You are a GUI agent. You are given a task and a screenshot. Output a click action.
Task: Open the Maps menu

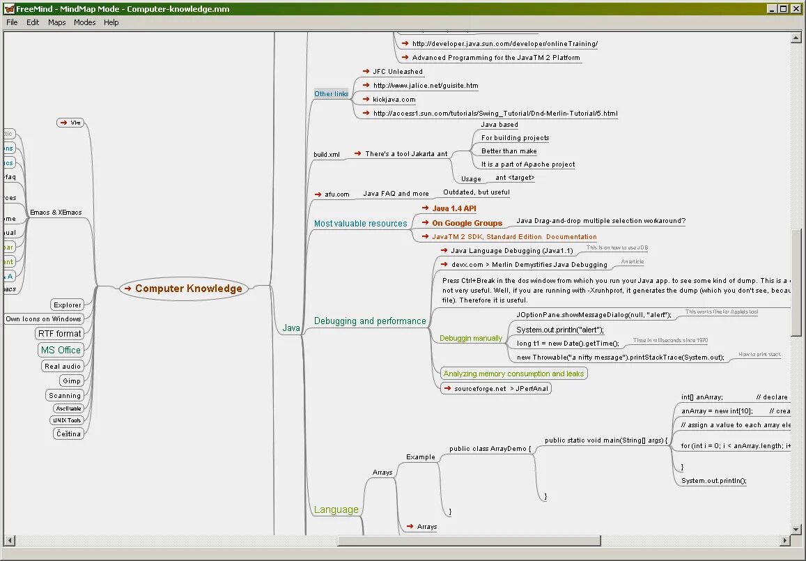pos(56,22)
